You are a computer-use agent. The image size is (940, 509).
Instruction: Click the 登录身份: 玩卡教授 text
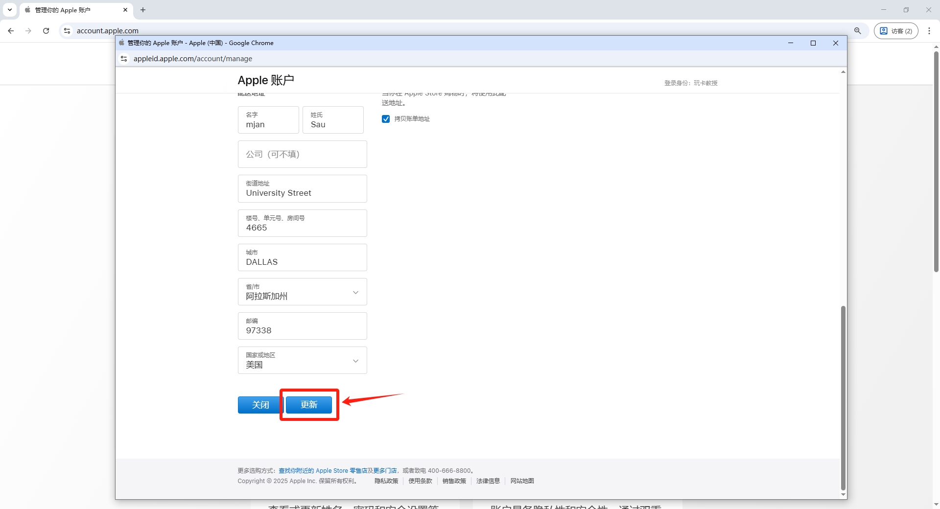[691, 83]
